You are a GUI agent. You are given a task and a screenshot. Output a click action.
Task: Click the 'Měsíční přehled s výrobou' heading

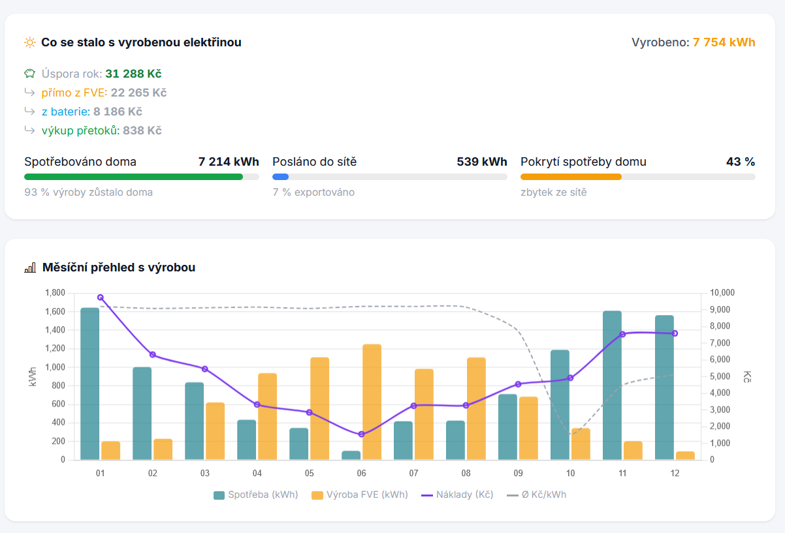tap(119, 267)
